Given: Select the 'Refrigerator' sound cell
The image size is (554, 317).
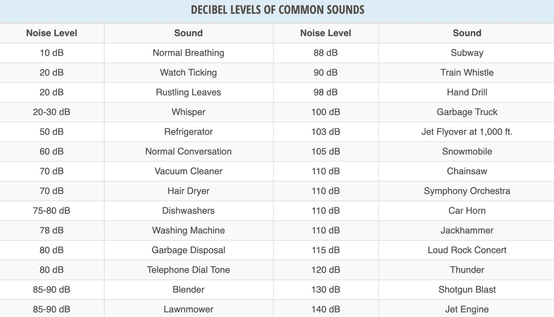Looking at the screenshot, I should (x=188, y=132).
